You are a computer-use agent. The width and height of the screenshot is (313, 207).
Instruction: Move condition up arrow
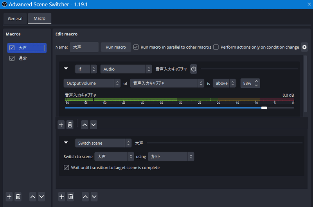click(85, 125)
